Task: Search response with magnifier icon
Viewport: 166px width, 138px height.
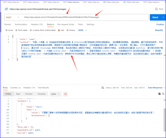Action: click(x=163, y=94)
